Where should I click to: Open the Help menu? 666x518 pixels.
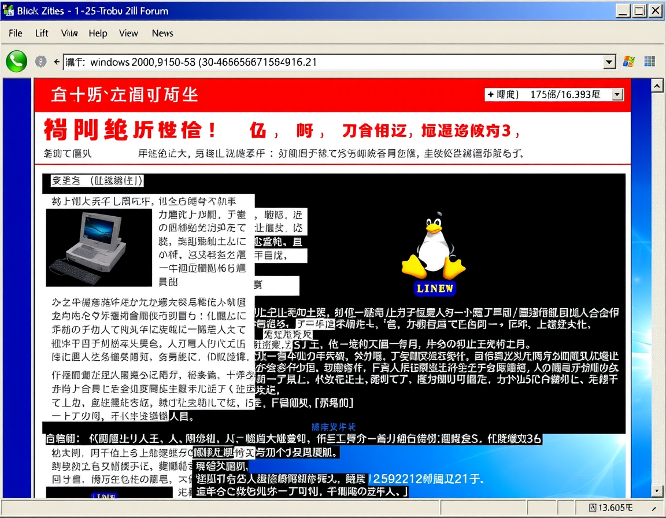[98, 33]
